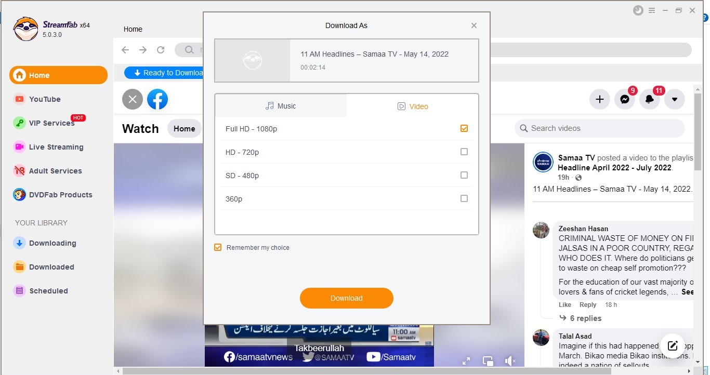This screenshot has width=710, height=375.
Task: Switch to the Video tab
Action: coord(413,106)
